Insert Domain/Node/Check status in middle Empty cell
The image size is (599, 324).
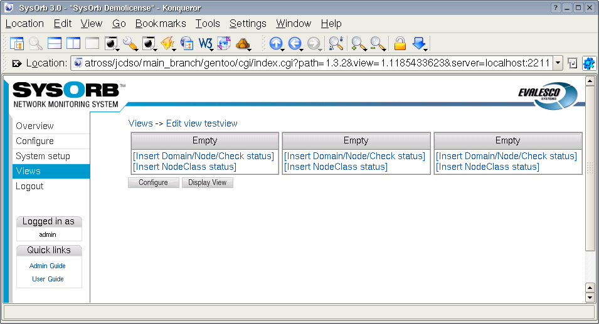point(354,156)
